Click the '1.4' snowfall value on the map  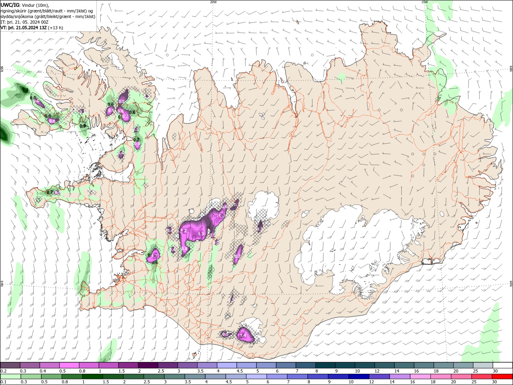pyautogui.click(x=242, y=335)
